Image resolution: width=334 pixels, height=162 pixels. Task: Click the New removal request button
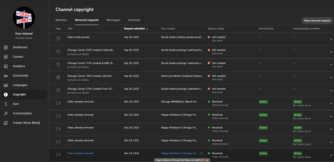pyautogui.click(x=317, y=20)
